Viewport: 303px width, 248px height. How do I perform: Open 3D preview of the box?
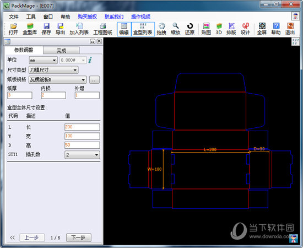click(x=219, y=29)
